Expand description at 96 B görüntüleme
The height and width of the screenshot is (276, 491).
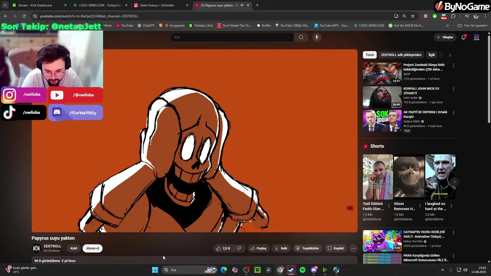pos(55,261)
